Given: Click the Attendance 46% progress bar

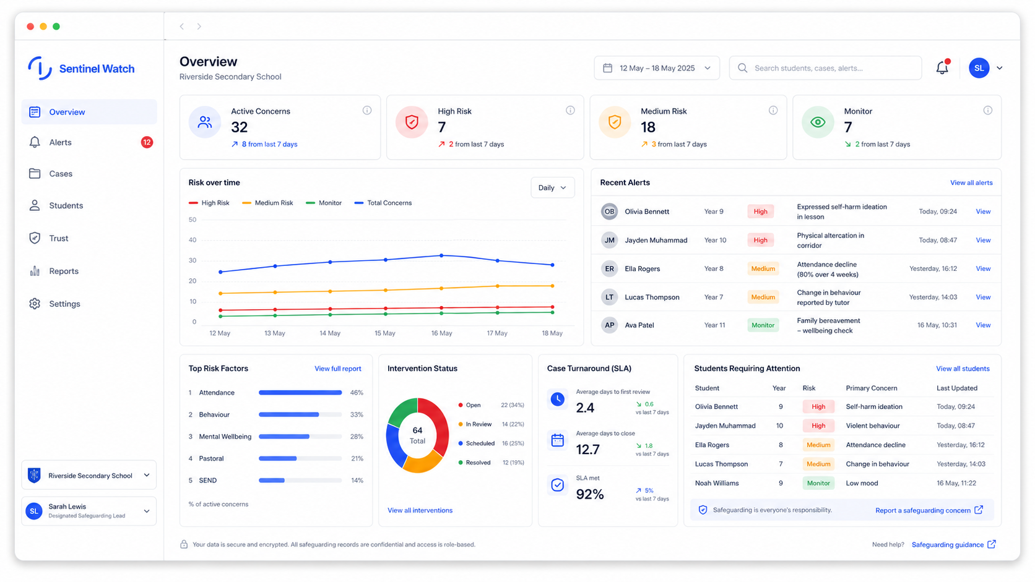Looking at the screenshot, I should coord(300,393).
